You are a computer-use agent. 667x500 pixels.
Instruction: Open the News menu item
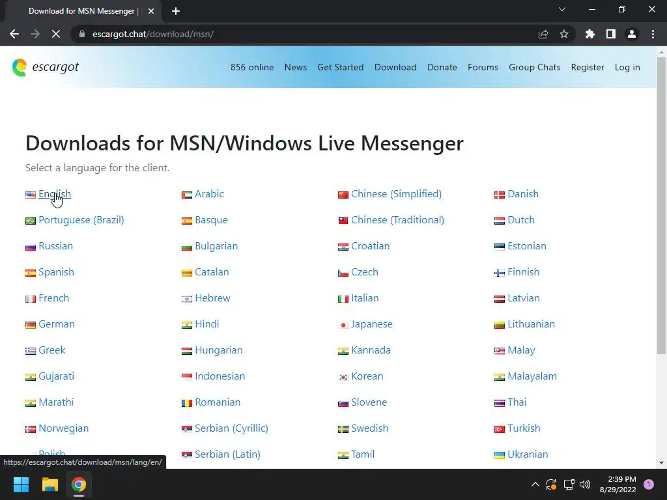coord(296,67)
